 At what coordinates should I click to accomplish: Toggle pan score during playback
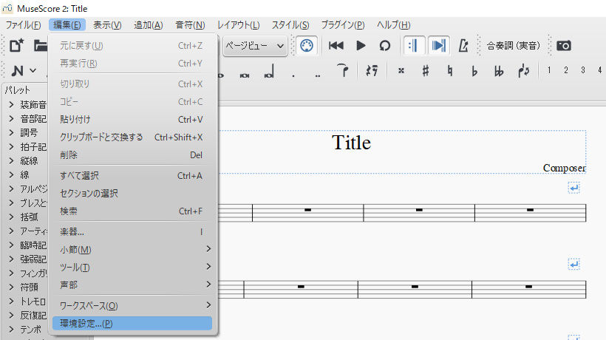[439, 46]
